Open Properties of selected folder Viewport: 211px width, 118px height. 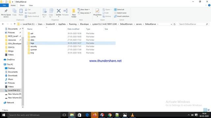(x=97, y=13)
